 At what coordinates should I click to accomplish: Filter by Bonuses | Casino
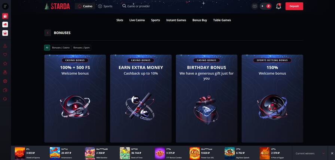61,47
